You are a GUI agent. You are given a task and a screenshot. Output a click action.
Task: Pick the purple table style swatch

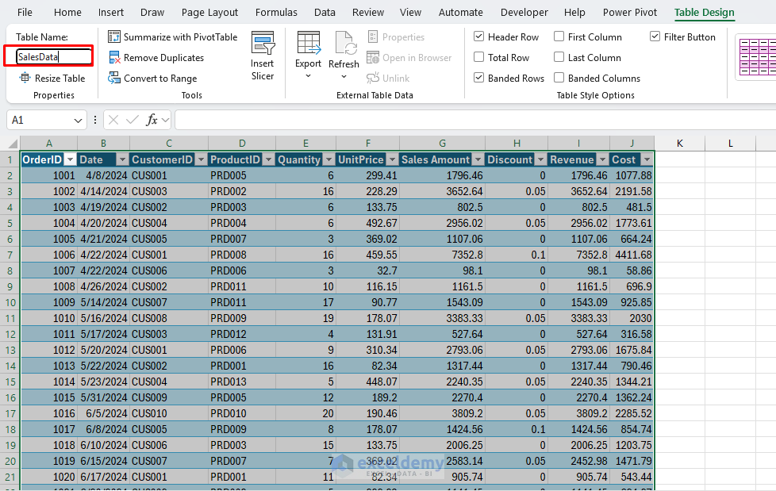(x=756, y=58)
